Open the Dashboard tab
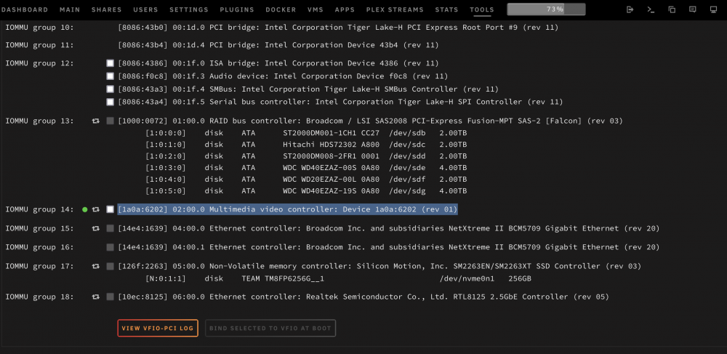 click(x=25, y=9)
